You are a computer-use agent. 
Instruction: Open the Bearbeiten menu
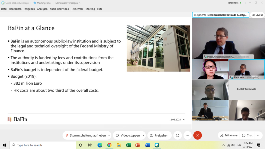tap(15, 9)
